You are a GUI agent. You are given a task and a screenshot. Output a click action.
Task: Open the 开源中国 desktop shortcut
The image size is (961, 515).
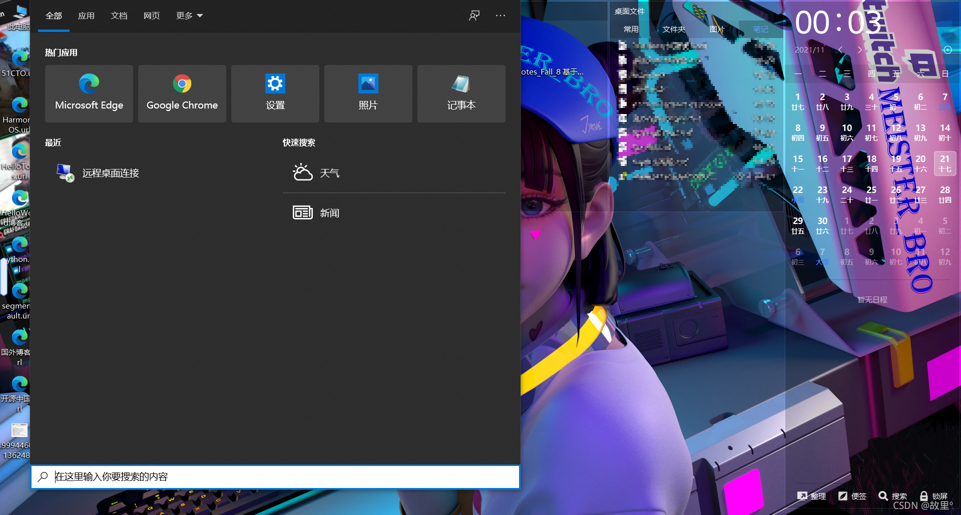click(18, 393)
